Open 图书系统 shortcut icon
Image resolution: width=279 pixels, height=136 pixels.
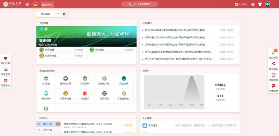point(46,93)
